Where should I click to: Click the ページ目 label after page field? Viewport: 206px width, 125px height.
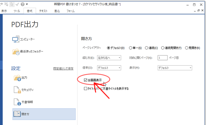coord(174,58)
